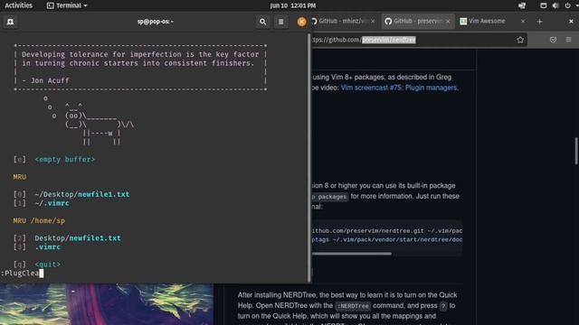Select the empty buffer entry in Startify

point(64,160)
